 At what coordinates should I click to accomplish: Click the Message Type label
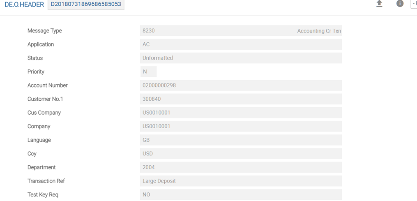point(44,31)
